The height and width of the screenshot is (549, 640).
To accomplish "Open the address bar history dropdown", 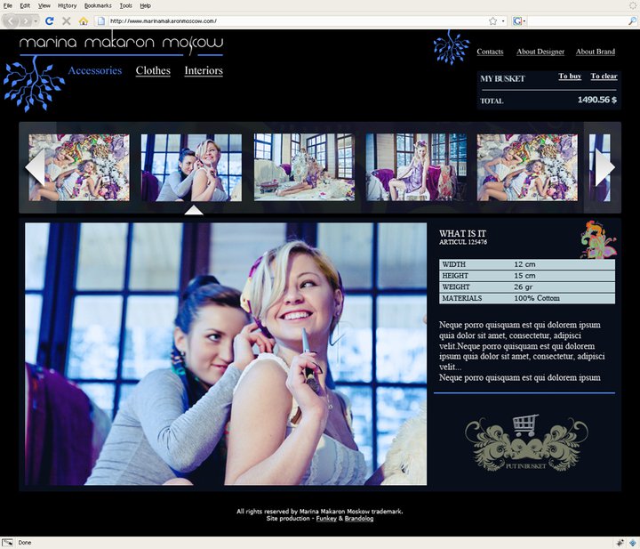I will [503, 20].
